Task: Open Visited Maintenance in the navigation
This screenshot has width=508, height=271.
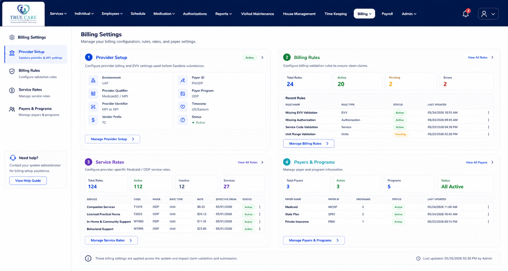Action: tap(257, 14)
